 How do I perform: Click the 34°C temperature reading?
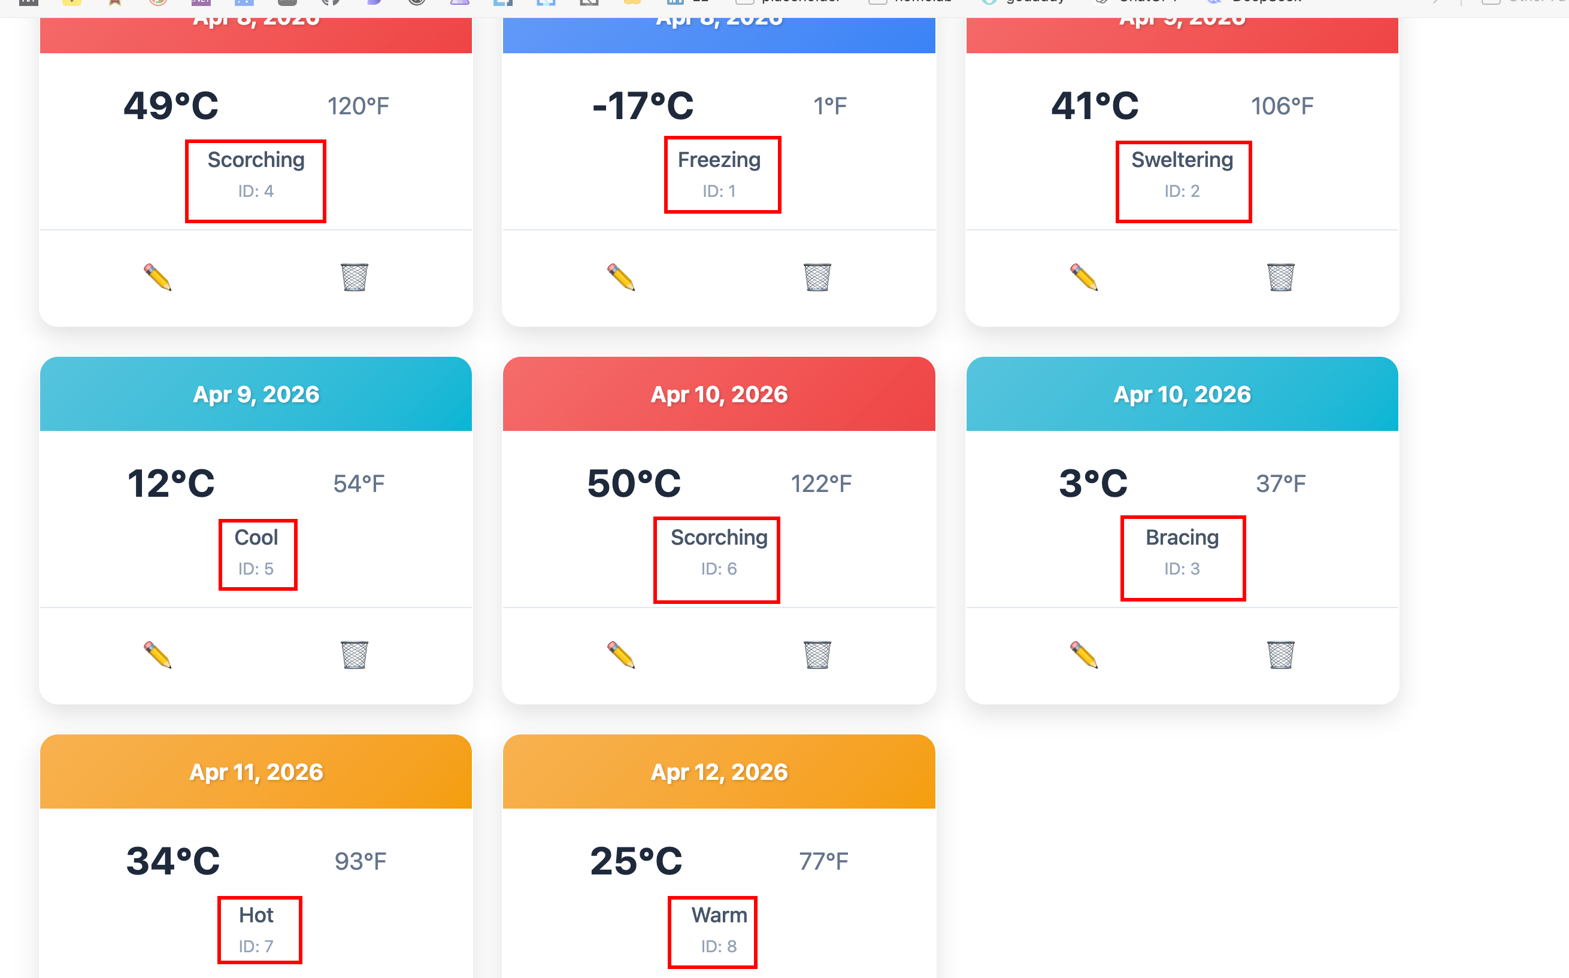click(174, 861)
